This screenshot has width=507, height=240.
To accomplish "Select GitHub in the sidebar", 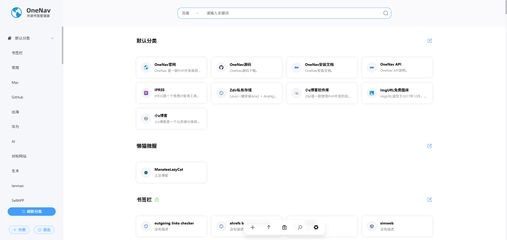I will [x=17, y=97].
